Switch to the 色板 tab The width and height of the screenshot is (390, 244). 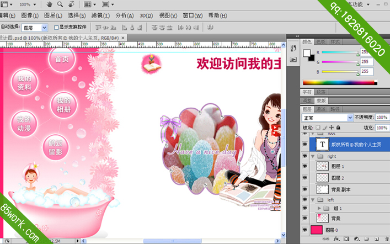[x=321, y=42]
